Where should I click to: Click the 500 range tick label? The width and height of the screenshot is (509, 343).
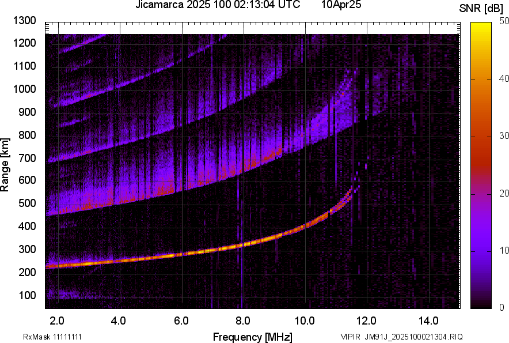click(x=27, y=203)
